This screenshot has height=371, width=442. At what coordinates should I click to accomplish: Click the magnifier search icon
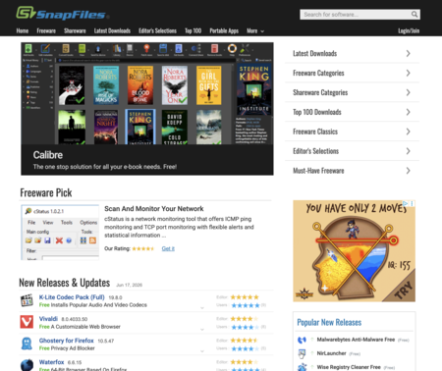click(x=414, y=15)
